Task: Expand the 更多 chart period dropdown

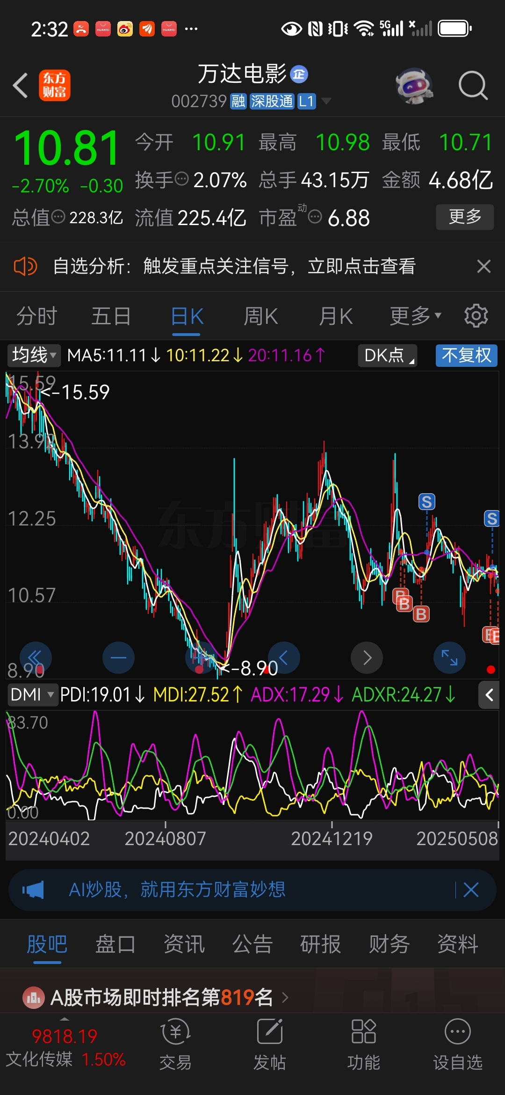Action: tap(415, 316)
